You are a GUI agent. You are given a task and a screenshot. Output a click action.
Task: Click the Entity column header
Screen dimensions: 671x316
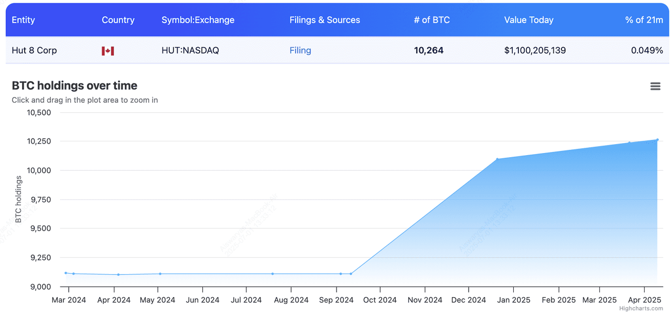click(23, 20)
